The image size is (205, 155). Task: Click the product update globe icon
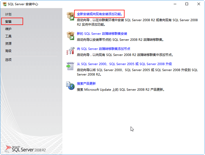tap(70, 86)
